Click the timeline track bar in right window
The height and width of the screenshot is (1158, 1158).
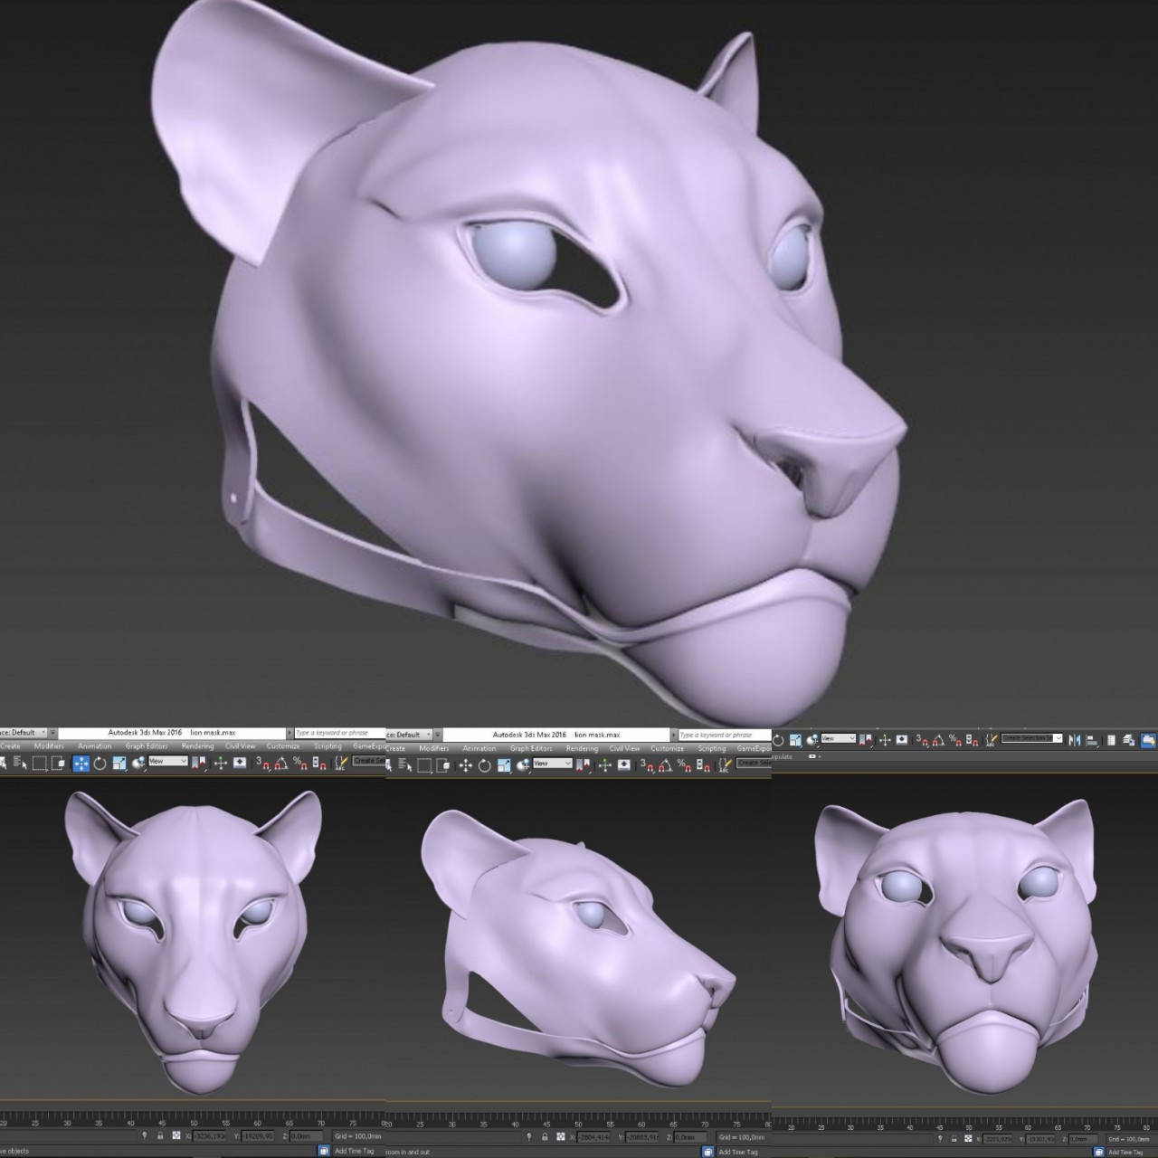point(964,1122)
